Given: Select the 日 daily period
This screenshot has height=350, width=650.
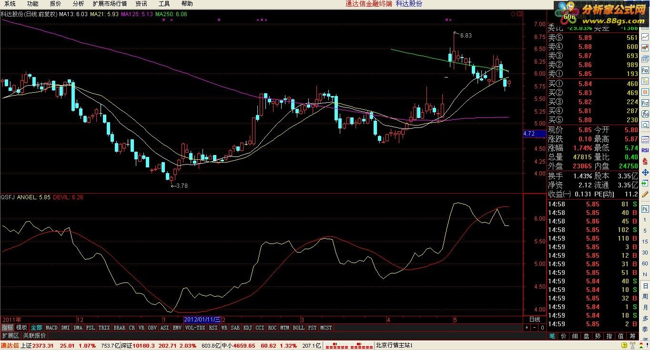Looking at the screenshot, I should pyautogui.click(x=645, y=285).
